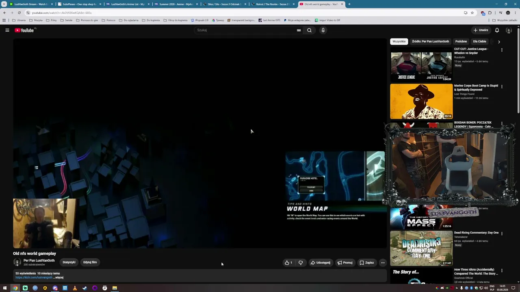Open the more actions ellipsis under video
Viewport: 520px width, 292px height.
click(x=383, y=262)
